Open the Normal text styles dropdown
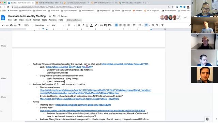 pos(41,25)
